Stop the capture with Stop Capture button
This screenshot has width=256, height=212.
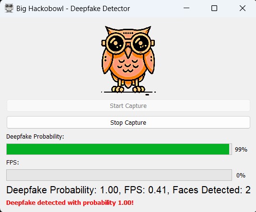pos(128,122)
